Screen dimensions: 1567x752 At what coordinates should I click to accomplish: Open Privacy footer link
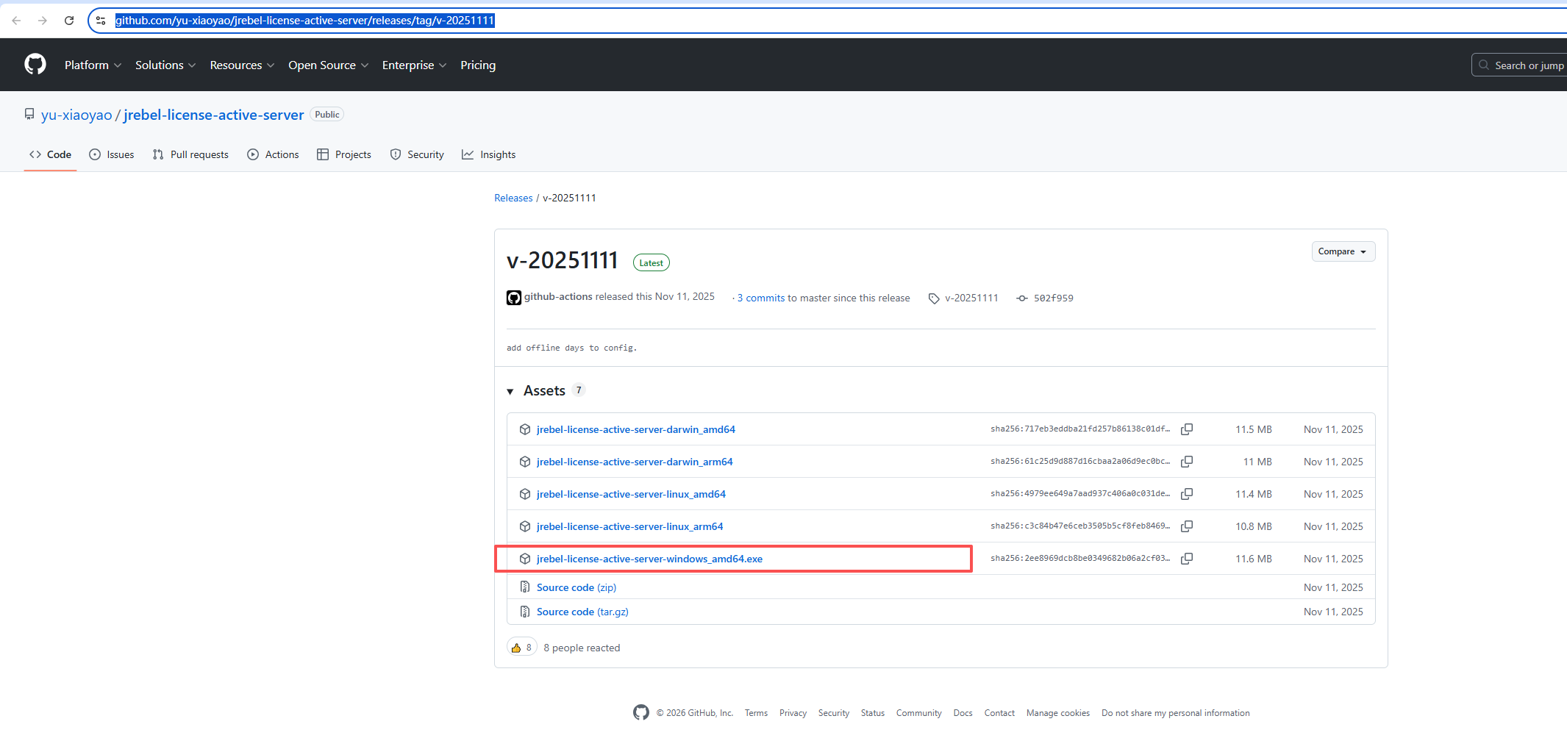(793, 713)
